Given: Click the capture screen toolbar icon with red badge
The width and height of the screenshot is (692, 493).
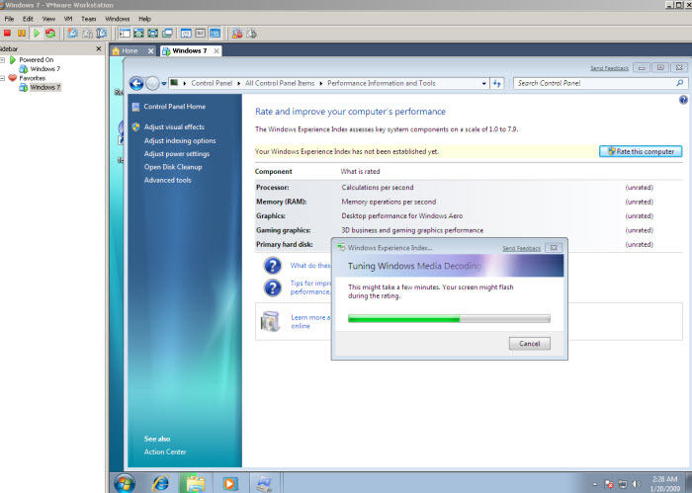Looking at the screenshot, I should pos(237,33).
